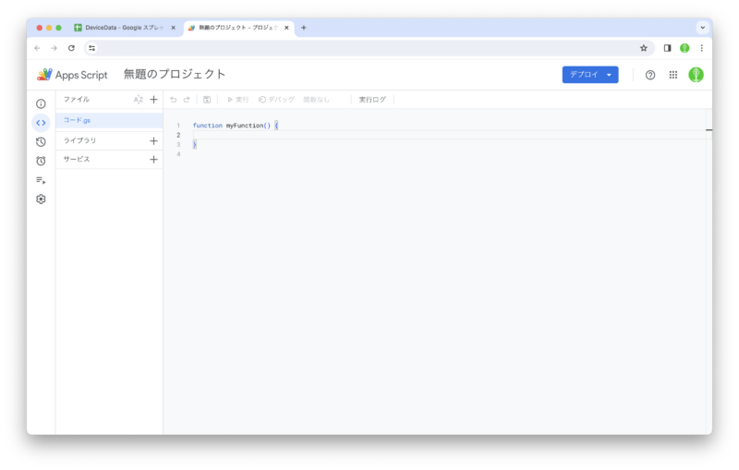Close the 無題のプロジェクト browser tab
The width and height of the screenshot is (739, 470).
(x=286, y=28)
